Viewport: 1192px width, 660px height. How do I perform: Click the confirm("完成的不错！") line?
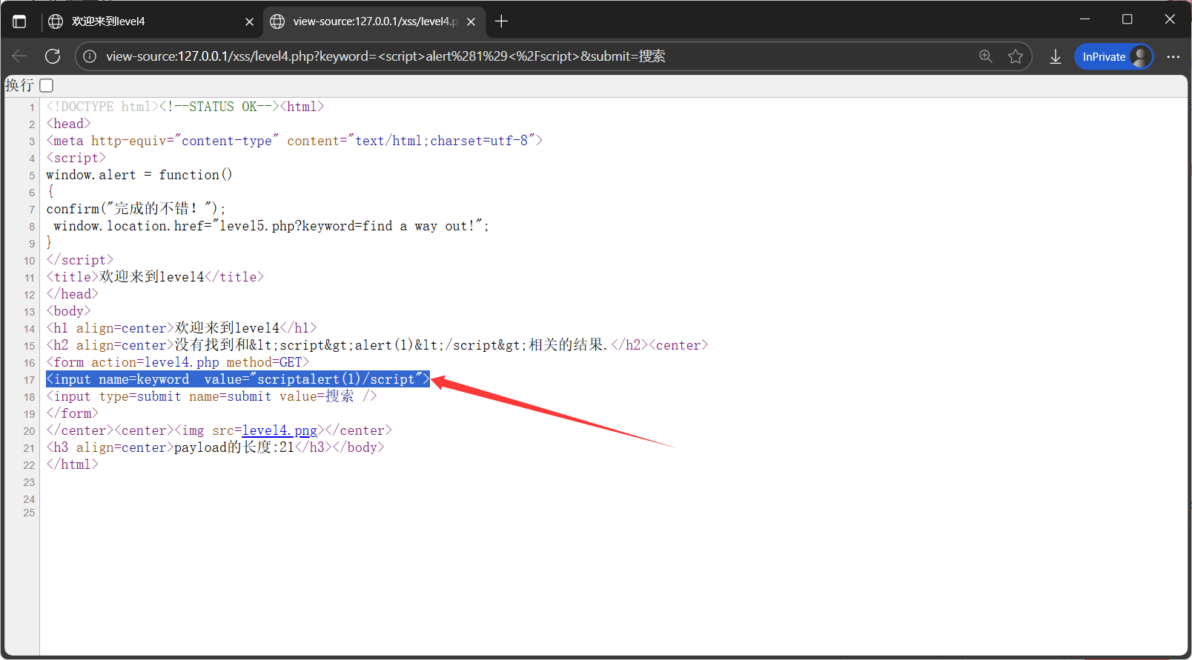click(x=136, y=209)
